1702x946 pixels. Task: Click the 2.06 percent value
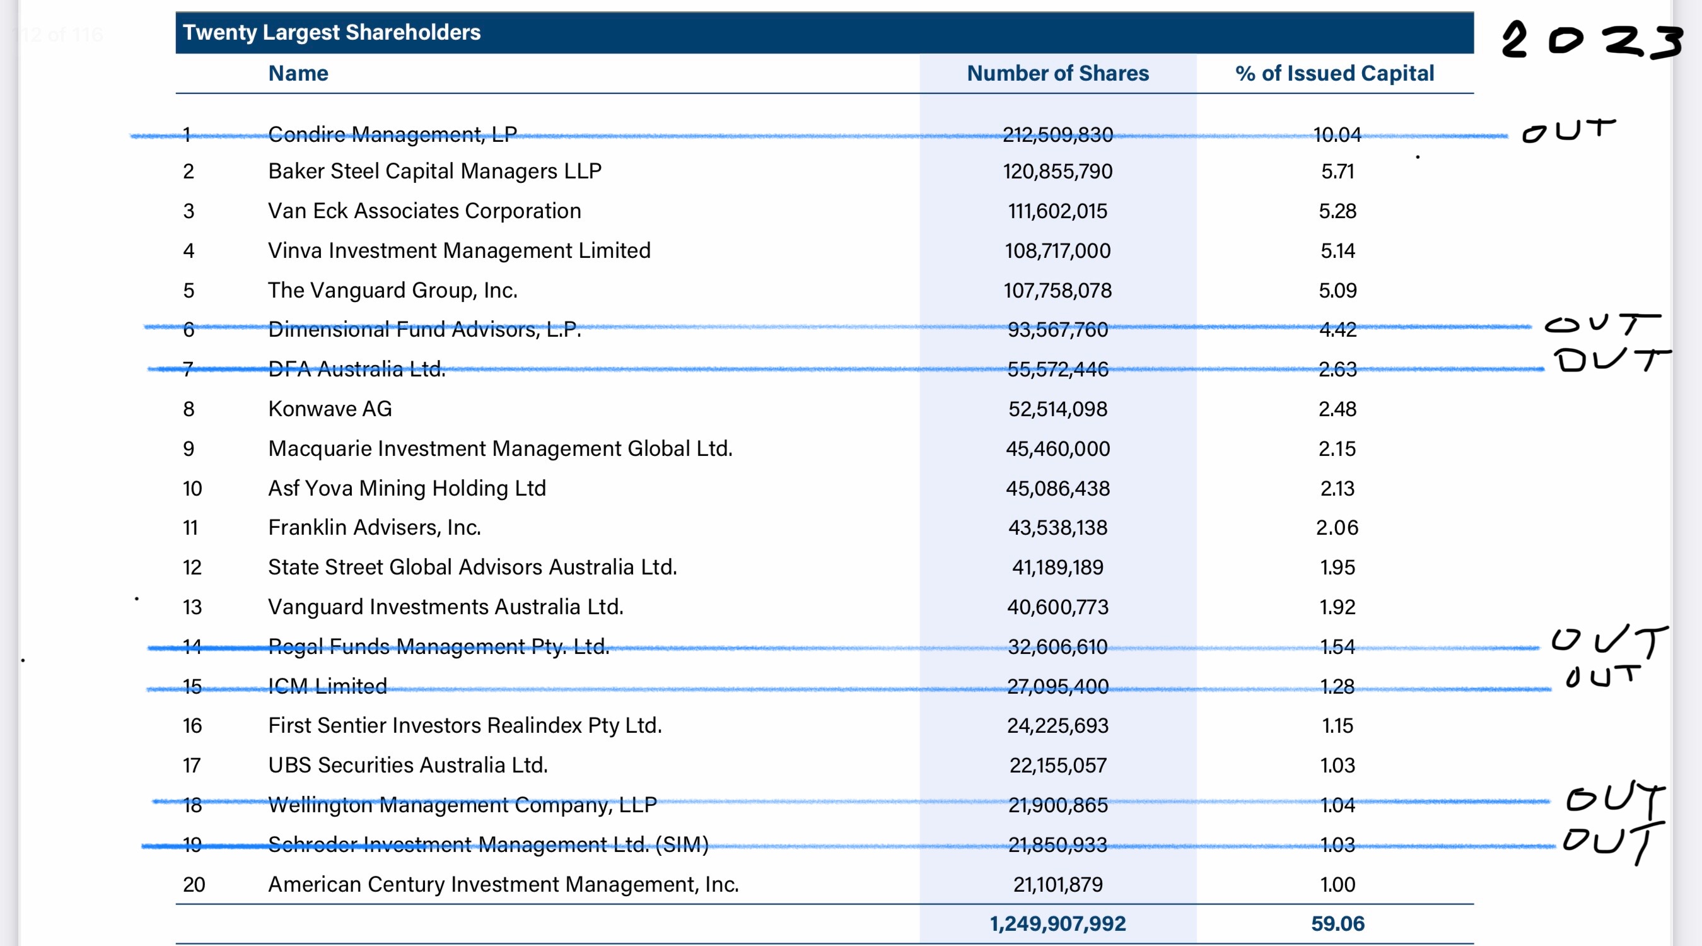(1338, 527)
